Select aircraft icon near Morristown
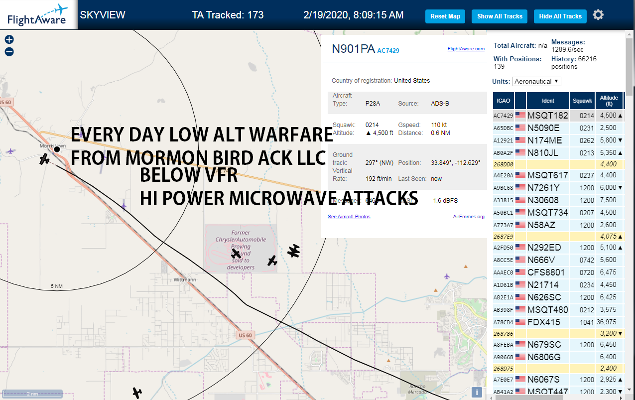This screenshot has height=400, width=635. point(45,159)
